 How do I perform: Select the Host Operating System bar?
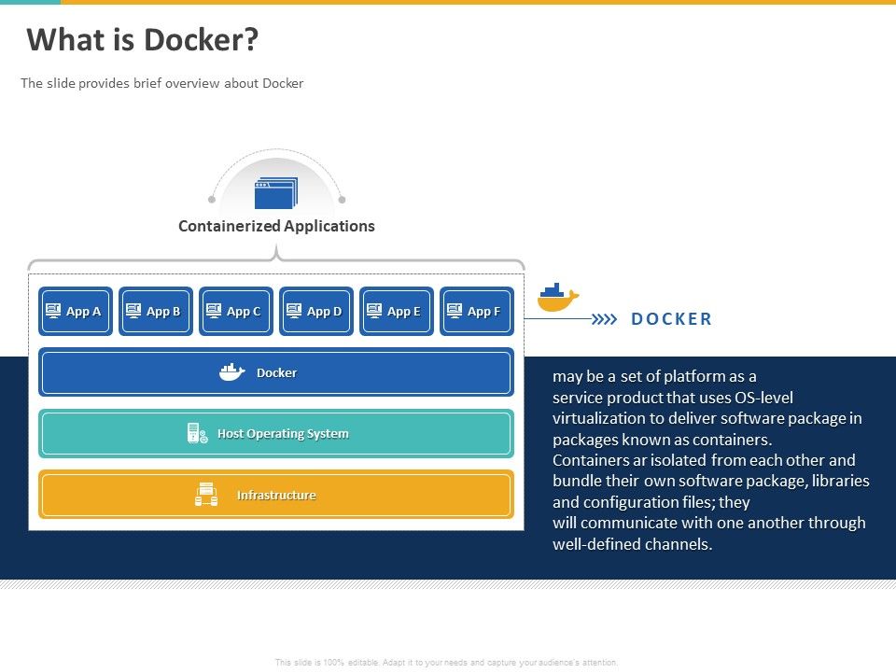tap(276, 433)
